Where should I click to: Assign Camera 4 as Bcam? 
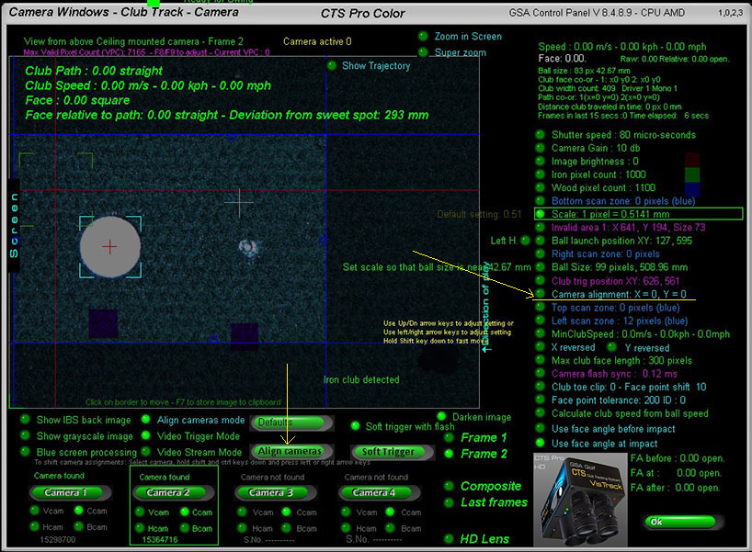point(390,528)
